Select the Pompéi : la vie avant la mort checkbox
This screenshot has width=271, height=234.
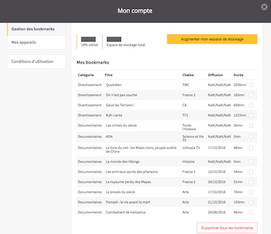tap(251, 202)
